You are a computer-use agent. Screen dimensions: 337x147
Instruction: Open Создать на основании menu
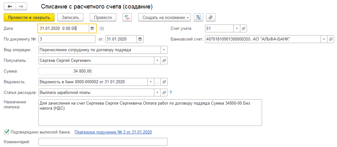click(x=164, y=17)
